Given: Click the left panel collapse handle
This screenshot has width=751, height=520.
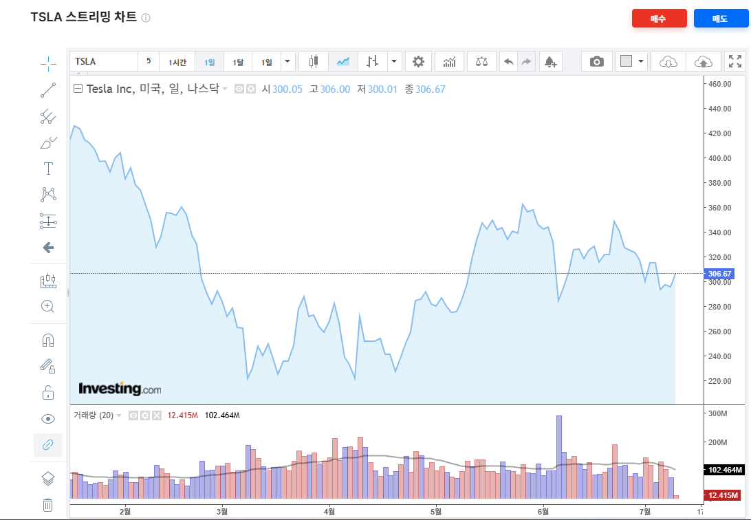Looking at the screenshot, I should [x=68, y=292].
